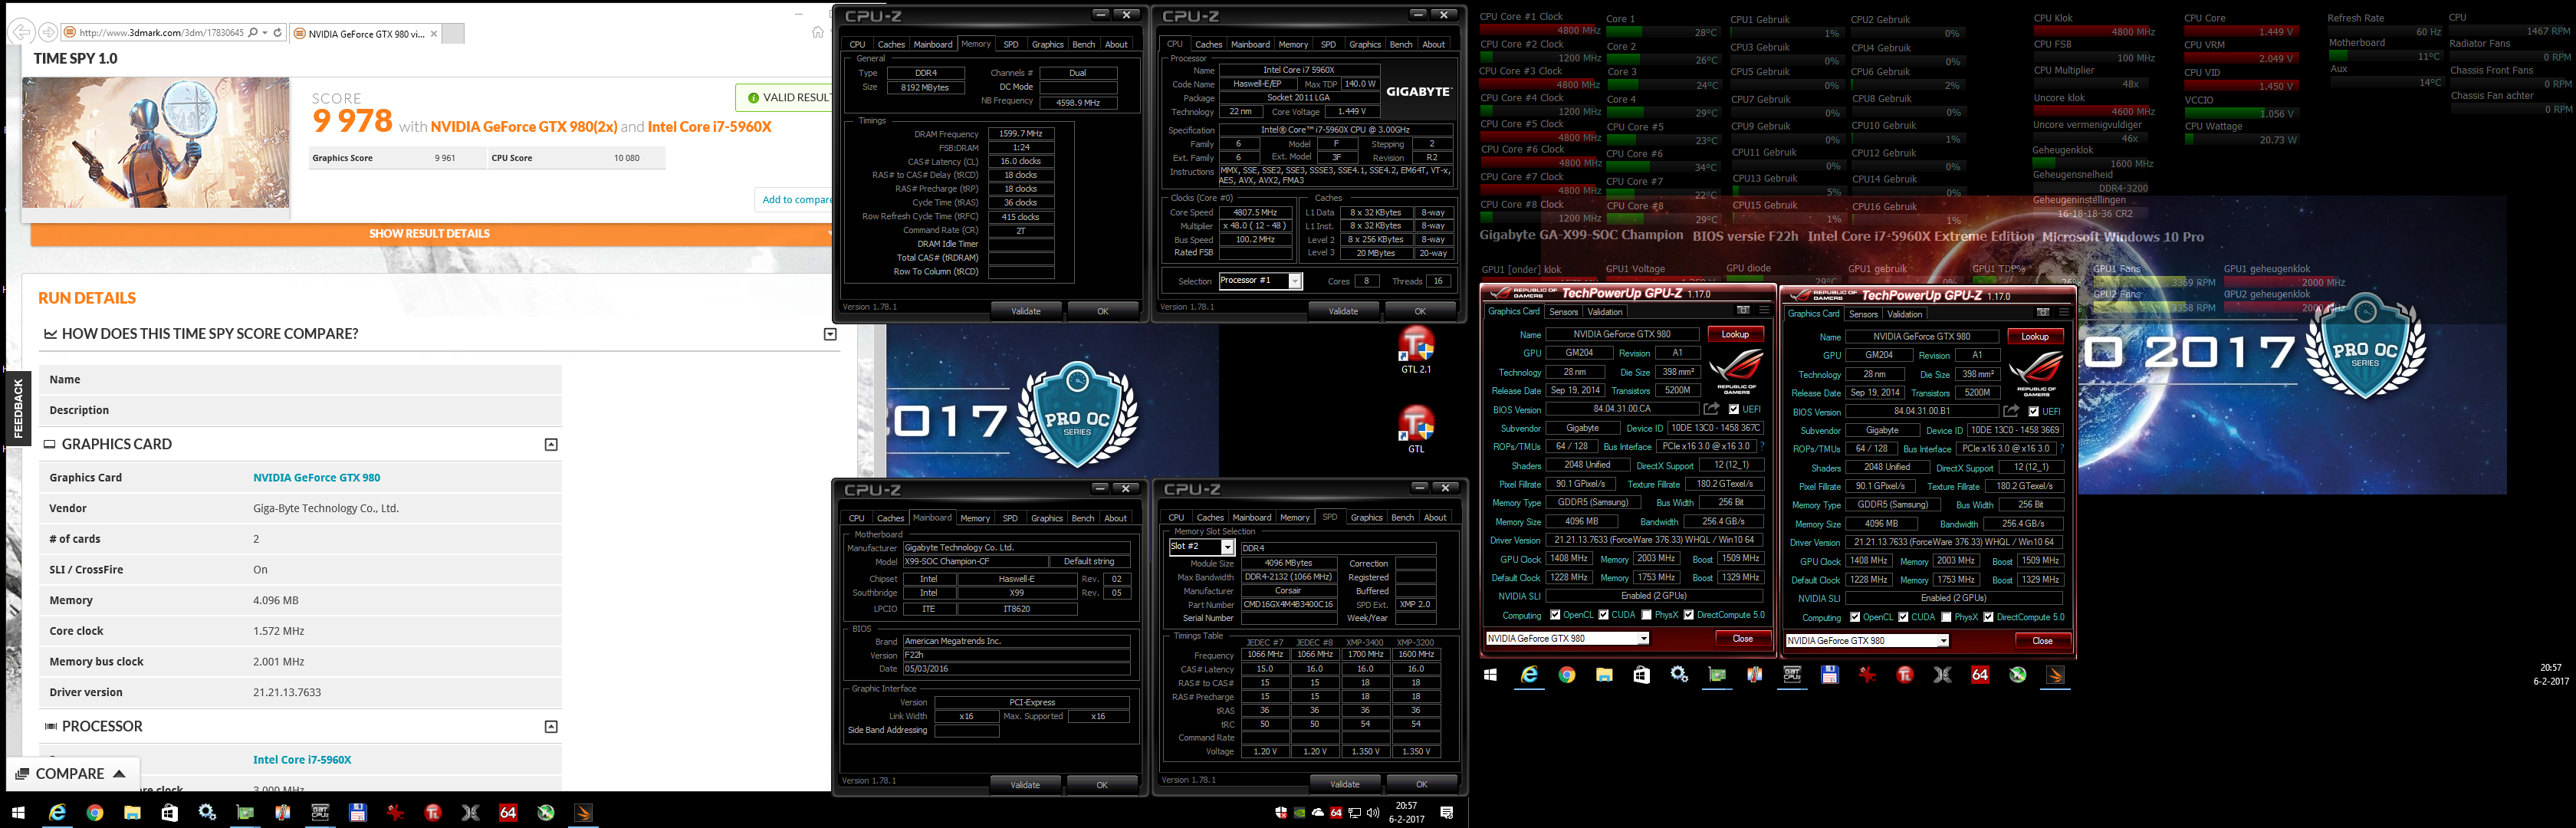Open the GTL 2.1 desktop shortcut
The image size is (2576, 828).
point(1416,350)
